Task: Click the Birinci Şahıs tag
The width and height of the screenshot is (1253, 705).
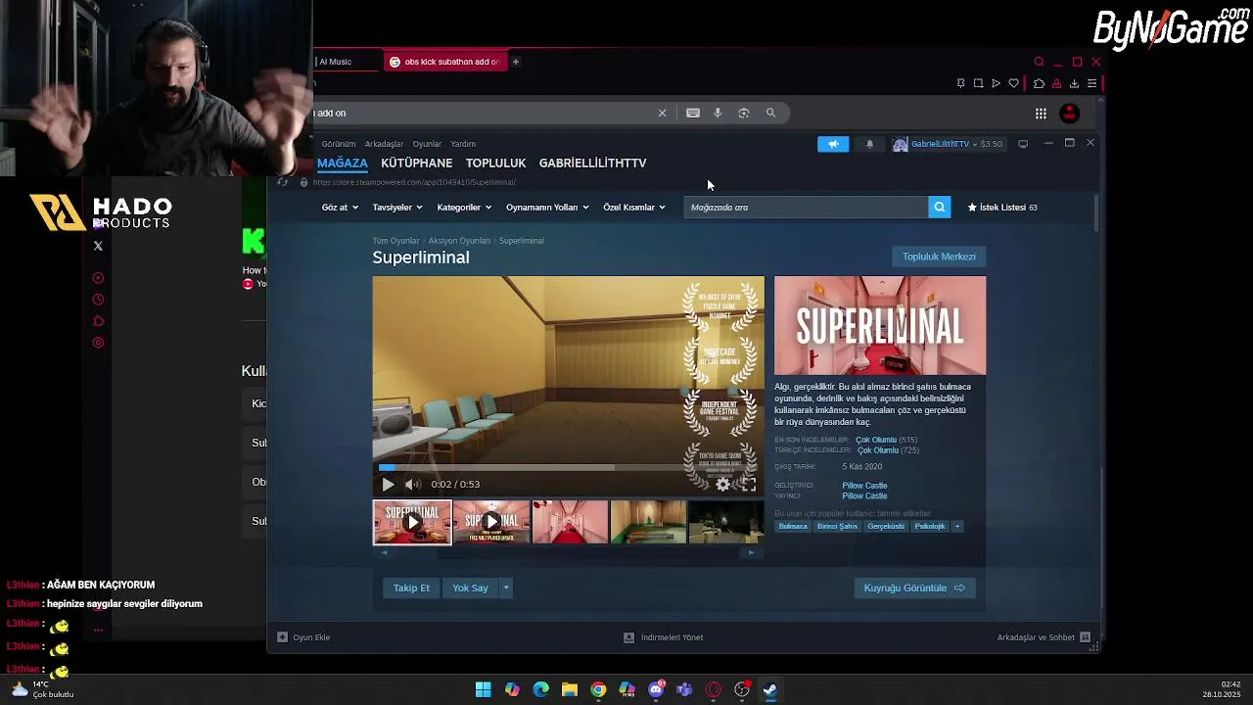Action: point(837,526)
